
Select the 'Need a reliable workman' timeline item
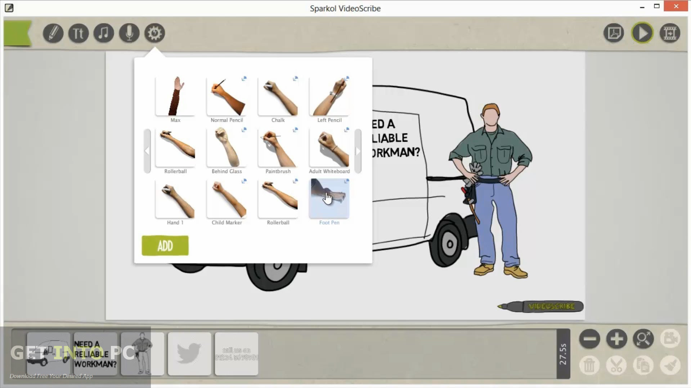[x=95, y=354]
